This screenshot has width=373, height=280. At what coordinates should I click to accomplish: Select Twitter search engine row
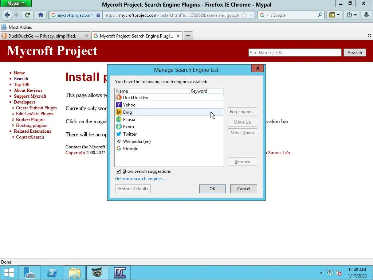click(169, 134)
